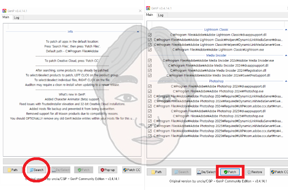Click 'Default path - C:\Program Files\Adobe' info line

(x=72, y=51)
